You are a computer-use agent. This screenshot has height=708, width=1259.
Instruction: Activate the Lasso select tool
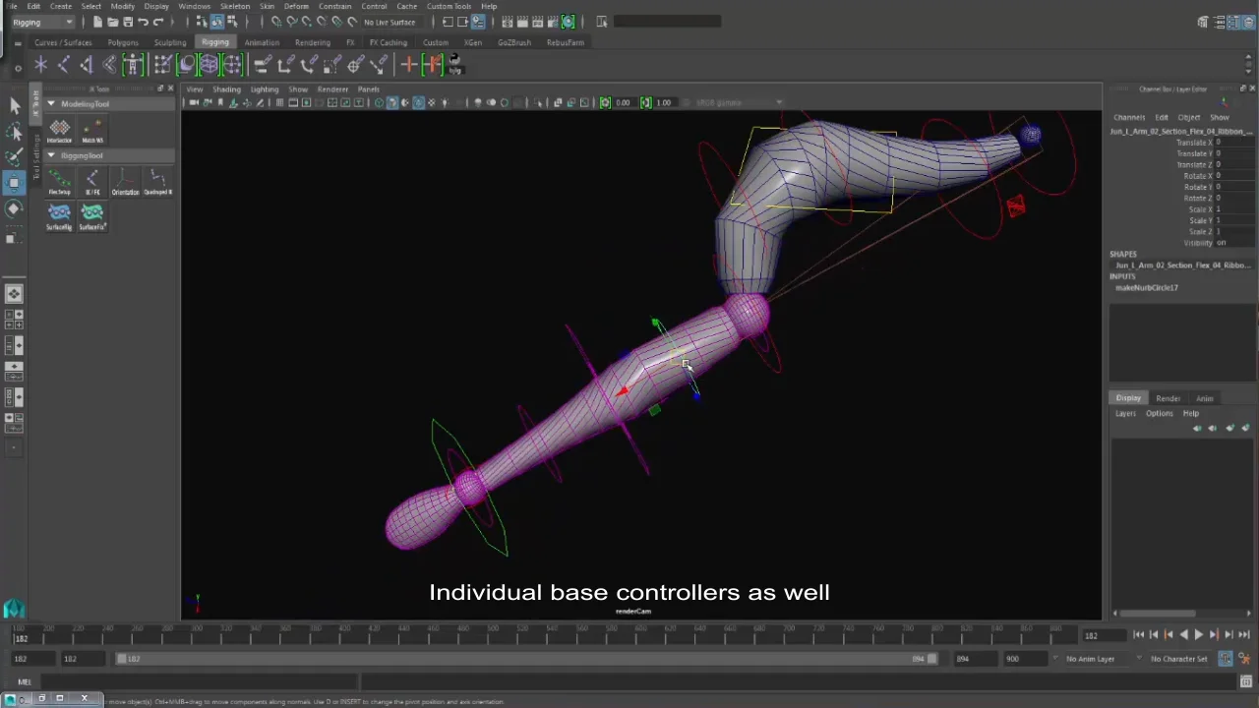(14, 131)
